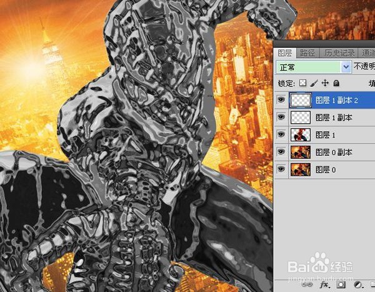Open the 正常 blend mode dropdown
This screenshot has height=292, width=375.
click(314, 67)
